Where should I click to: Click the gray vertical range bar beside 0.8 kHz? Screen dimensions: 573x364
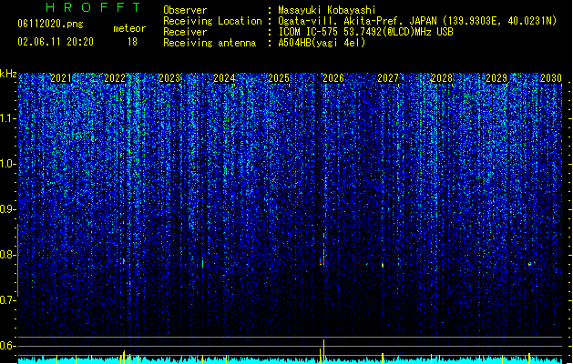coord(17,260)
